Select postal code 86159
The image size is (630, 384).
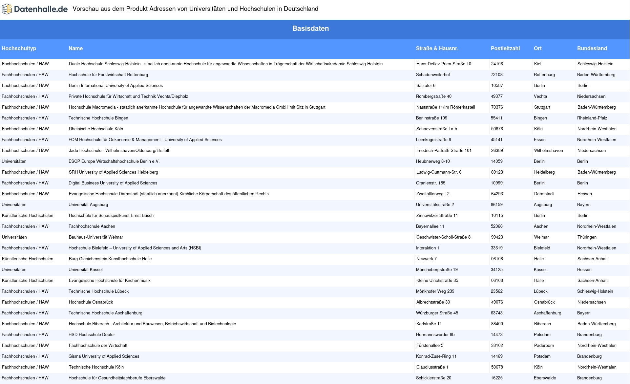pyautogui.click(x=497, y=205)
